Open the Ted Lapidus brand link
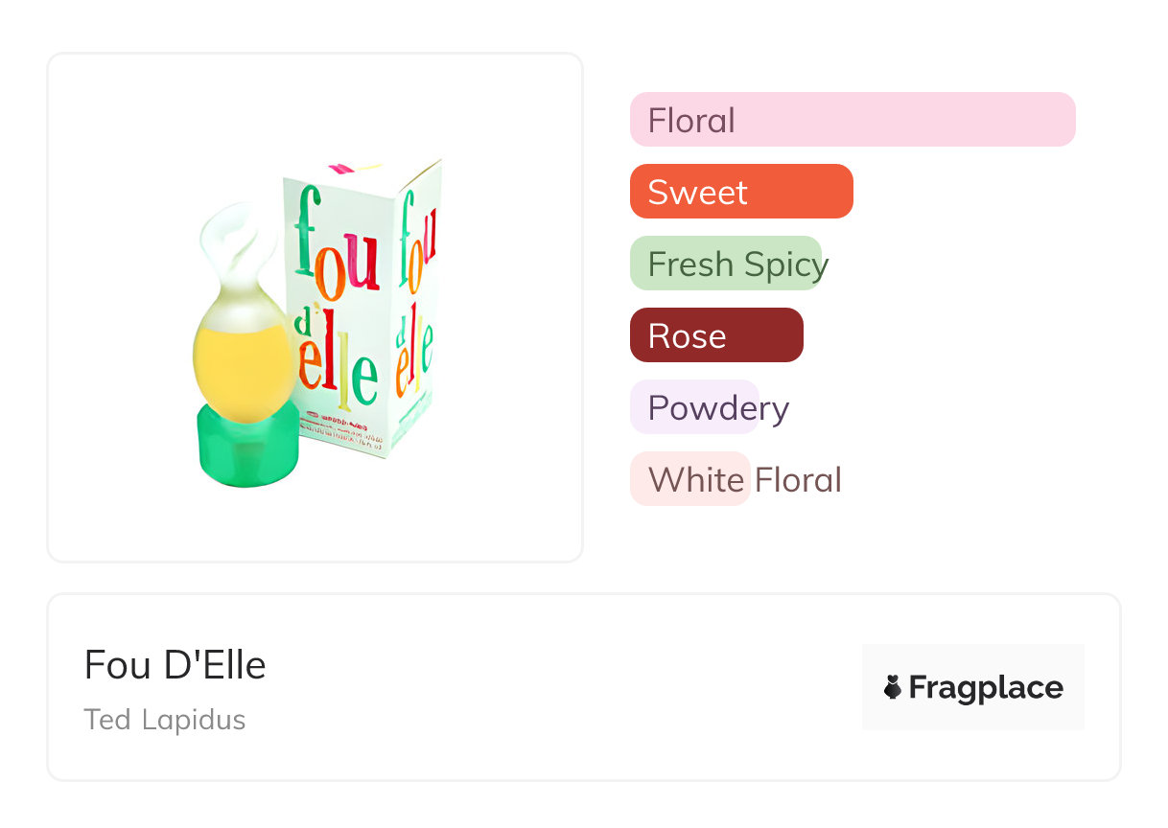The image size is (1168, 828). 164,720
